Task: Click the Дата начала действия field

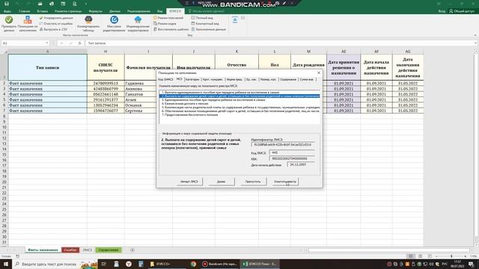Action: tap(301, 164)
